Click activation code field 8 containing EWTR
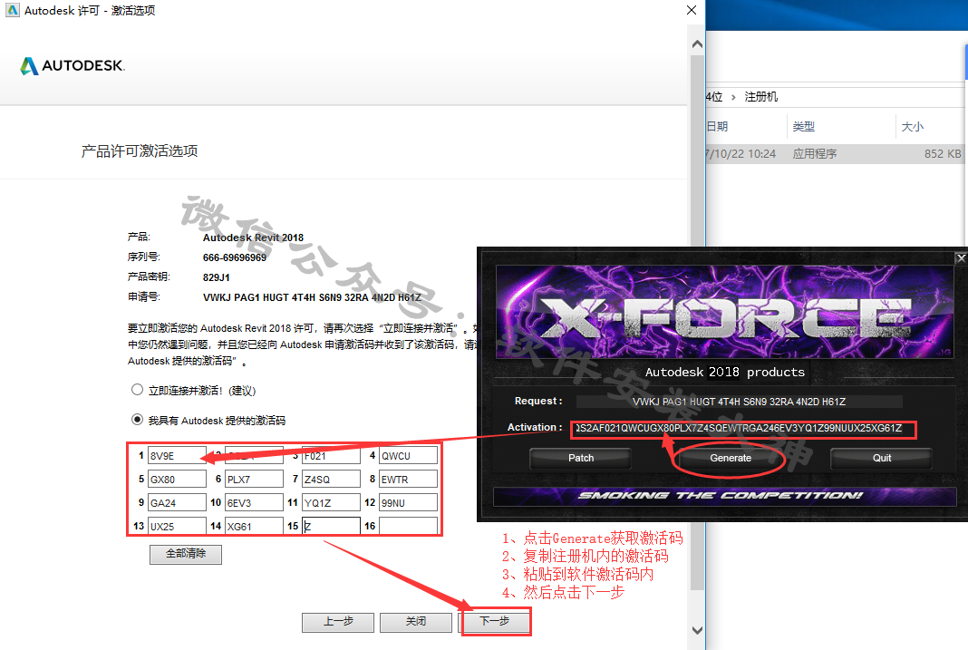The image size is (968, 650). (408, 479)
